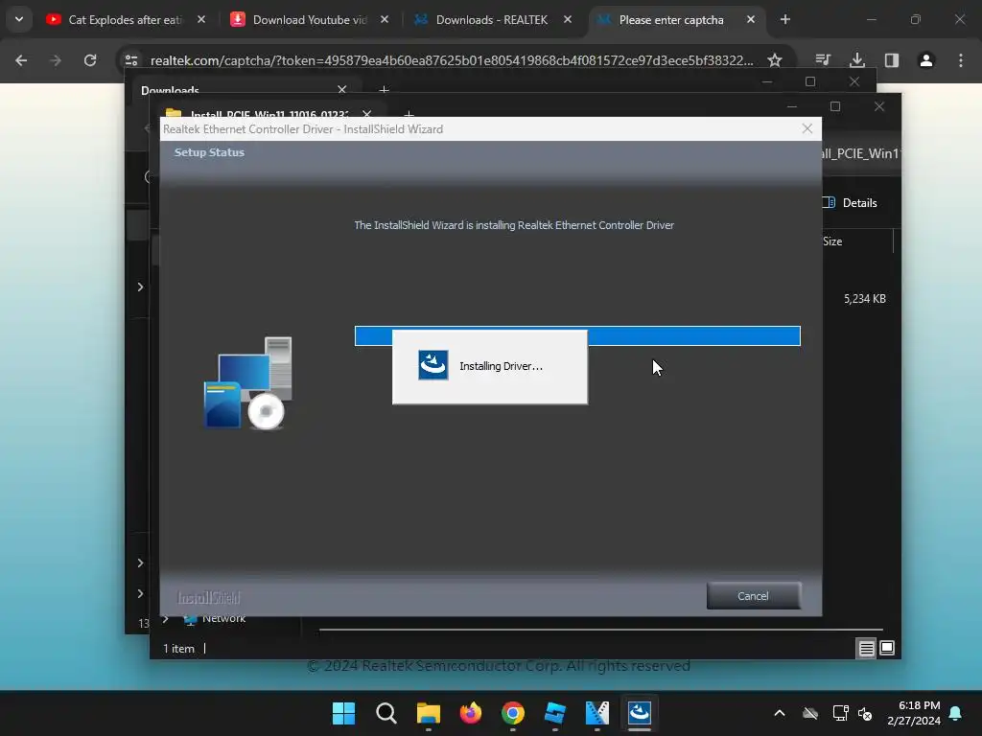The image size is (982, 736).
Task: Add new tab in Downloads Explorer window
Action: point(384,89)
